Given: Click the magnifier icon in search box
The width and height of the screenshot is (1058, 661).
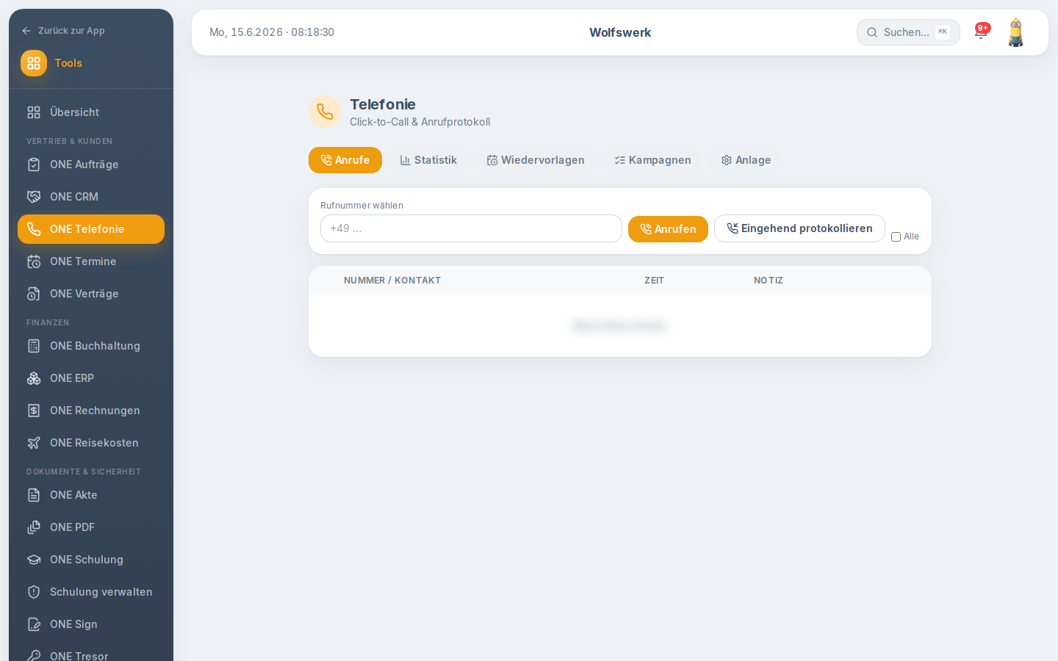Looking at the screenshot, I should [872, 32].
